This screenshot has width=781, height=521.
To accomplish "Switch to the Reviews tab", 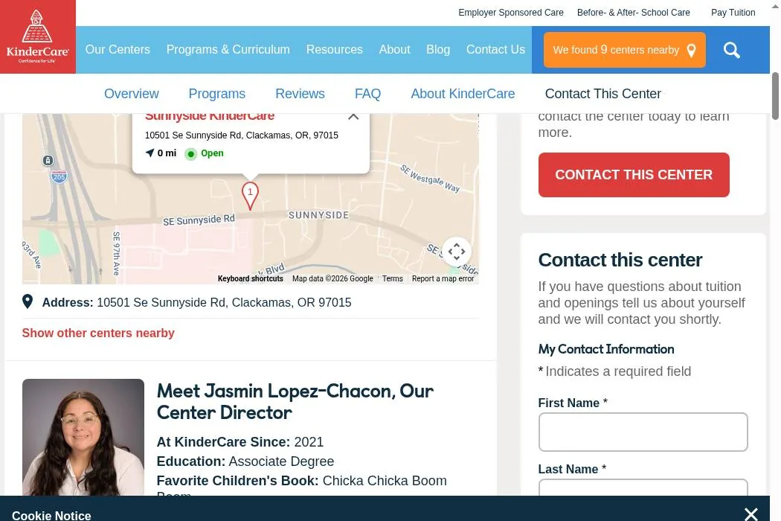I will tap(300, 94).
